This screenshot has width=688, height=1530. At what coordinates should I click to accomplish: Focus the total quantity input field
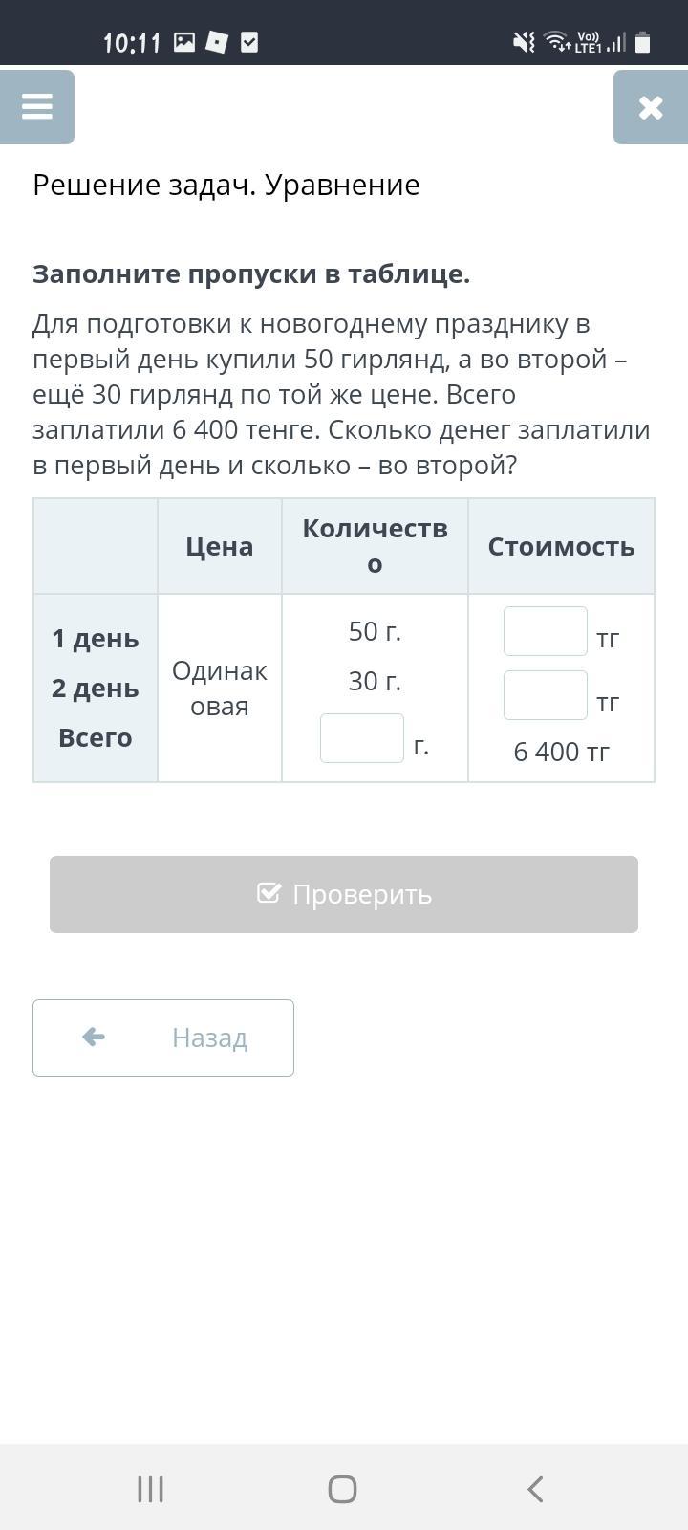point(362,738)
